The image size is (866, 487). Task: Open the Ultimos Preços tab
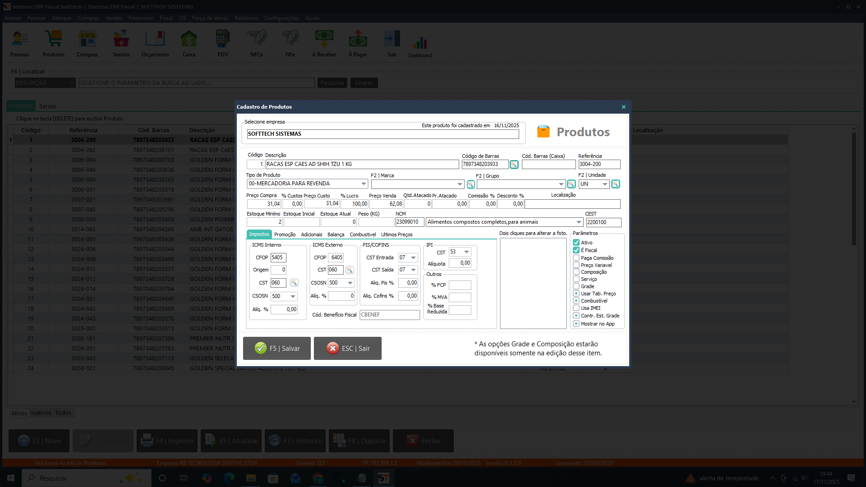(x=396, y=234)
